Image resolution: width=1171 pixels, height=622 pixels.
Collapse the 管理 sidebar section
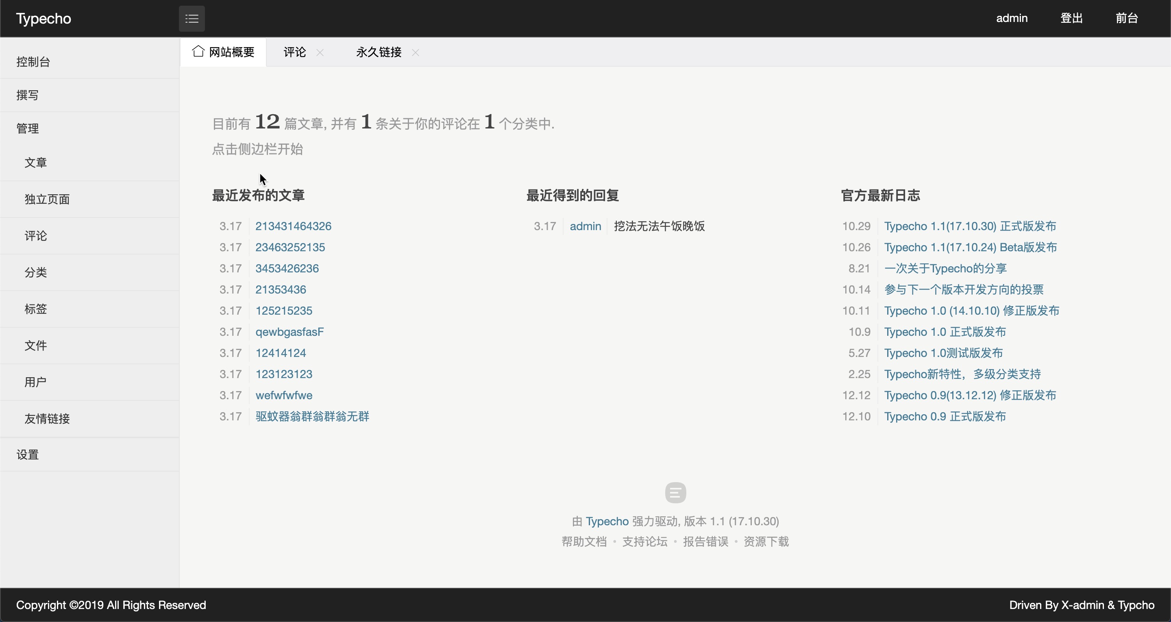pos(27,128)
